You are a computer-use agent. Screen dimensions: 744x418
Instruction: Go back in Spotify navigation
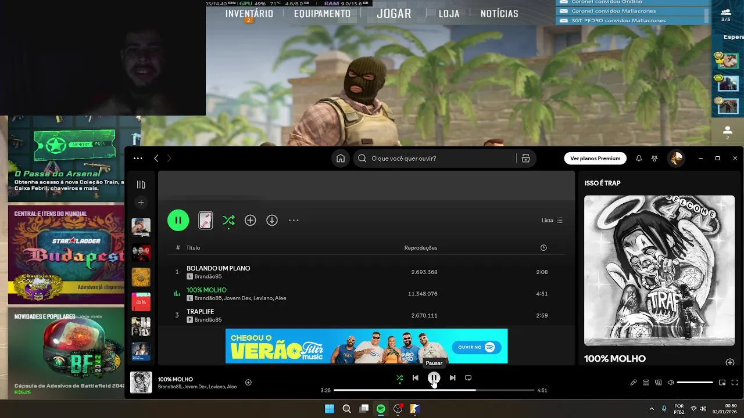pyautogui.click(x=156, y=158)
